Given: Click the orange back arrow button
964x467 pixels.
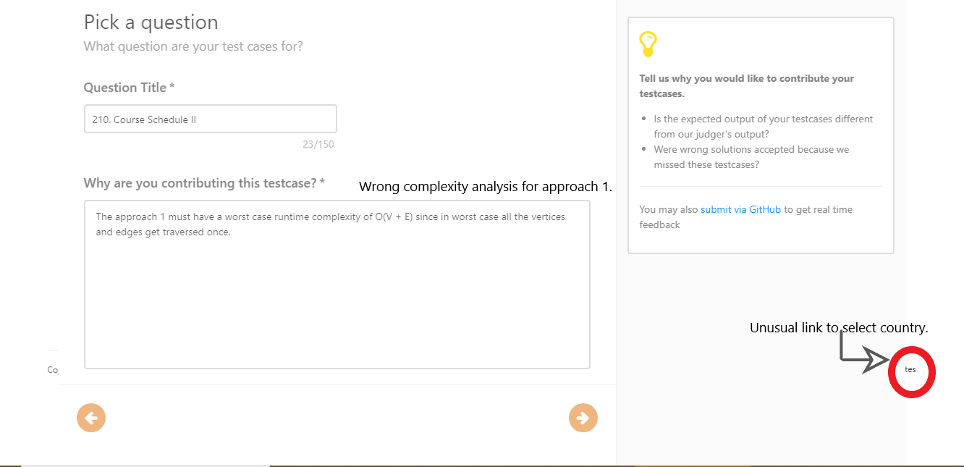Looking at the screenshot, I should click(91, 418).
